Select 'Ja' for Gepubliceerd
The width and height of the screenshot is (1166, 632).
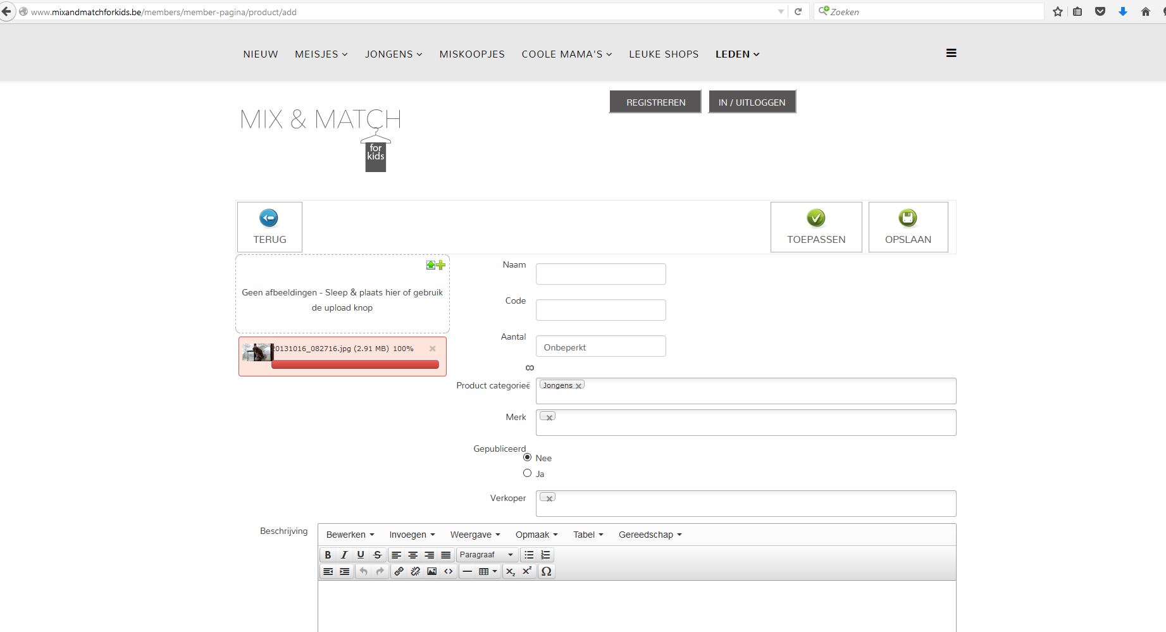pos(528,473)
